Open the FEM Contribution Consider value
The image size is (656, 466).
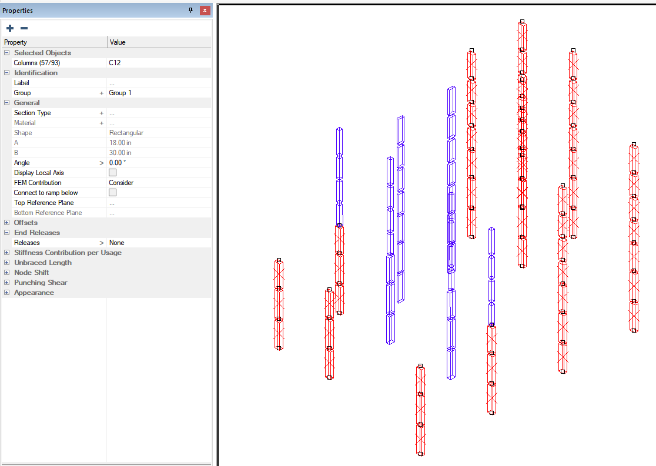(x=159, y=183)
